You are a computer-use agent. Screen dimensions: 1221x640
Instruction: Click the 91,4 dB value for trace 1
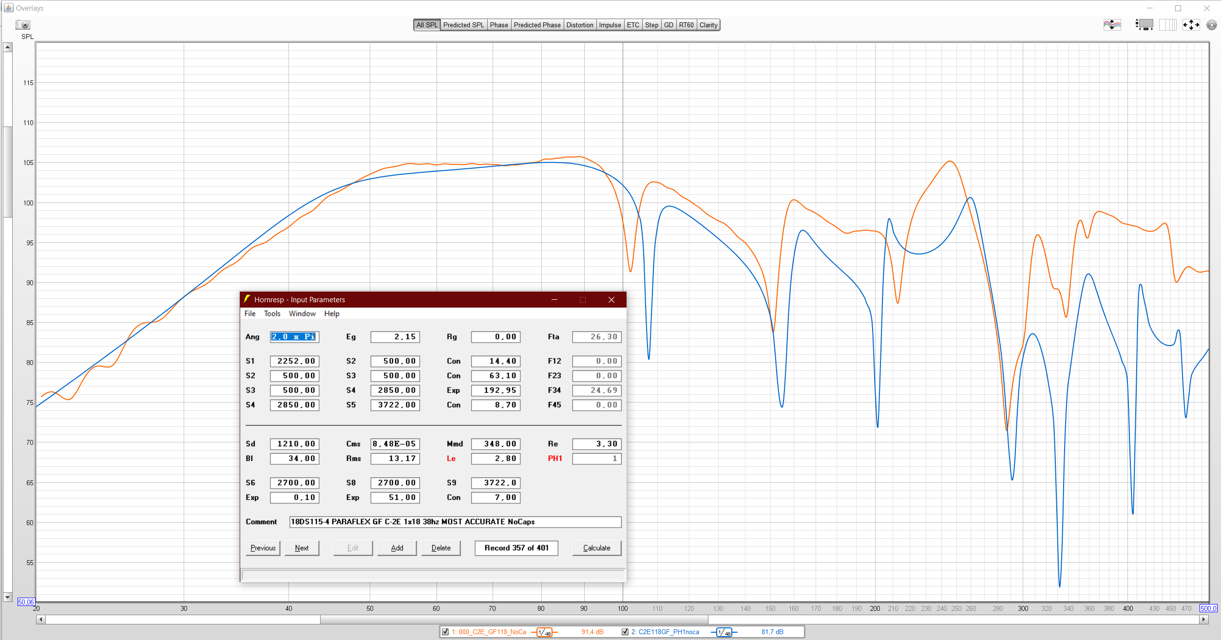pos(592,632)
